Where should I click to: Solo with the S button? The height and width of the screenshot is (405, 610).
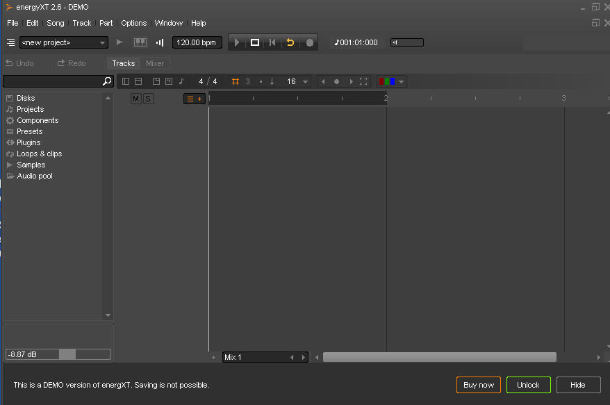[148, 99]
